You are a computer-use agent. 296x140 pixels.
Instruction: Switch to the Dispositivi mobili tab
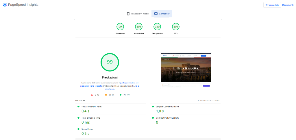(x=138, y=14)
